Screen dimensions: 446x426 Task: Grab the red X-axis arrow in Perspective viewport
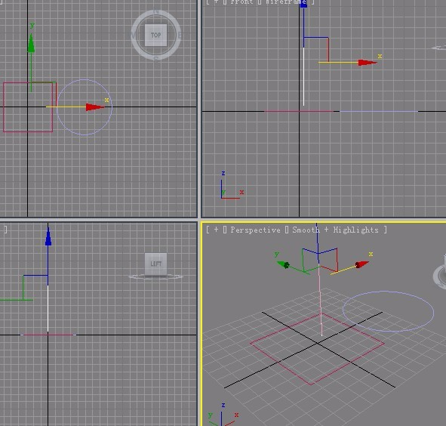(361, 264)
